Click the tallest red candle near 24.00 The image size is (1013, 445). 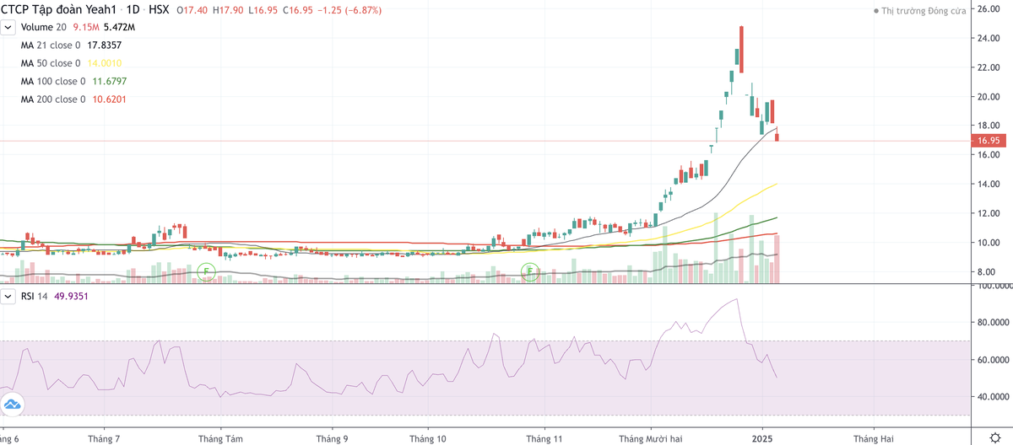point(741,49)
